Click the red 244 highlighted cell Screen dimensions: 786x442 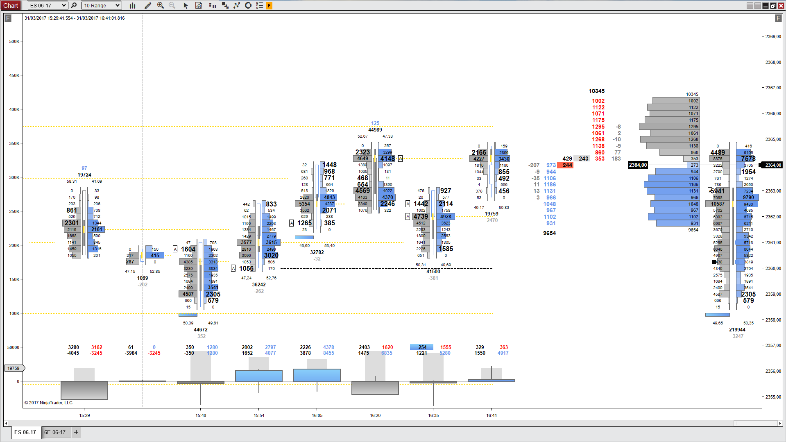565,165
